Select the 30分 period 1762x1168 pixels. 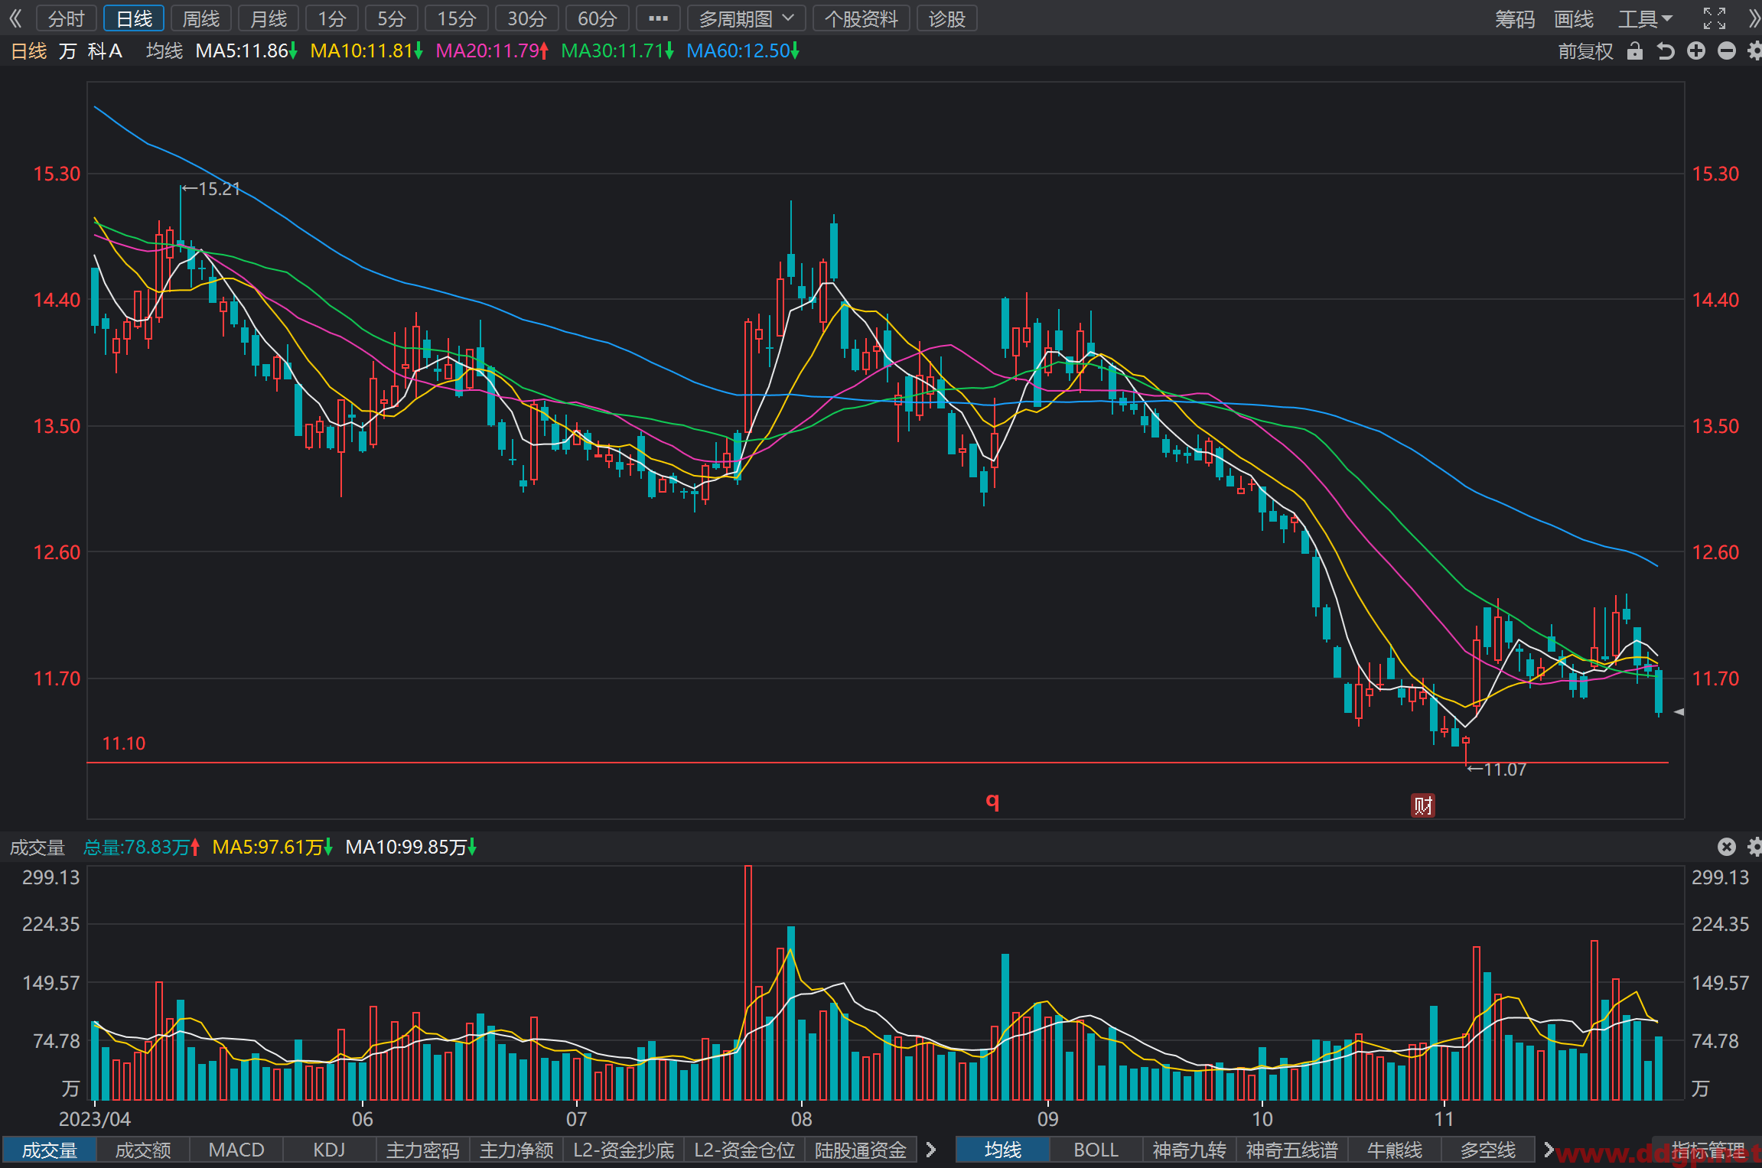click(x=527, y=18)
